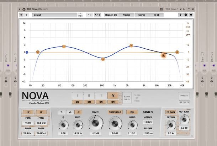Image resolution: width=217 pixels, height=146 pixels.
Task: Toggle the HP filter button
Action: click(x=28, y=112)
